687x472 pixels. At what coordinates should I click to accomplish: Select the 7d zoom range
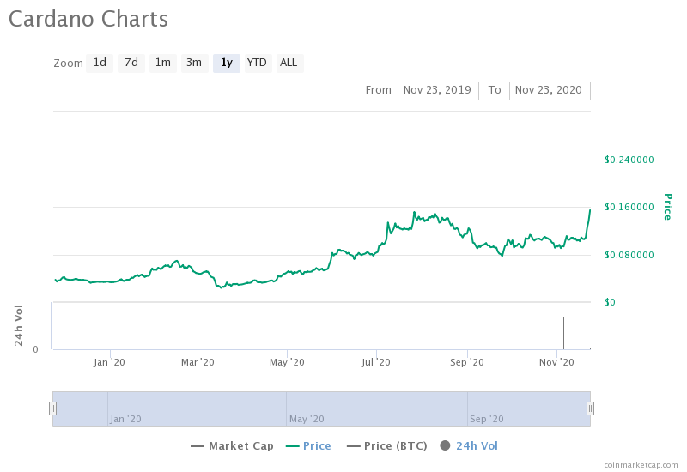[x=131, y=63]
